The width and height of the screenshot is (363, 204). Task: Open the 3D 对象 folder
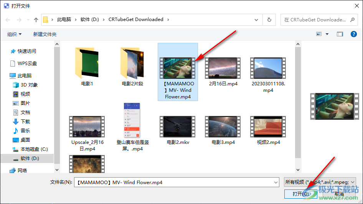(x=25, y=85)
